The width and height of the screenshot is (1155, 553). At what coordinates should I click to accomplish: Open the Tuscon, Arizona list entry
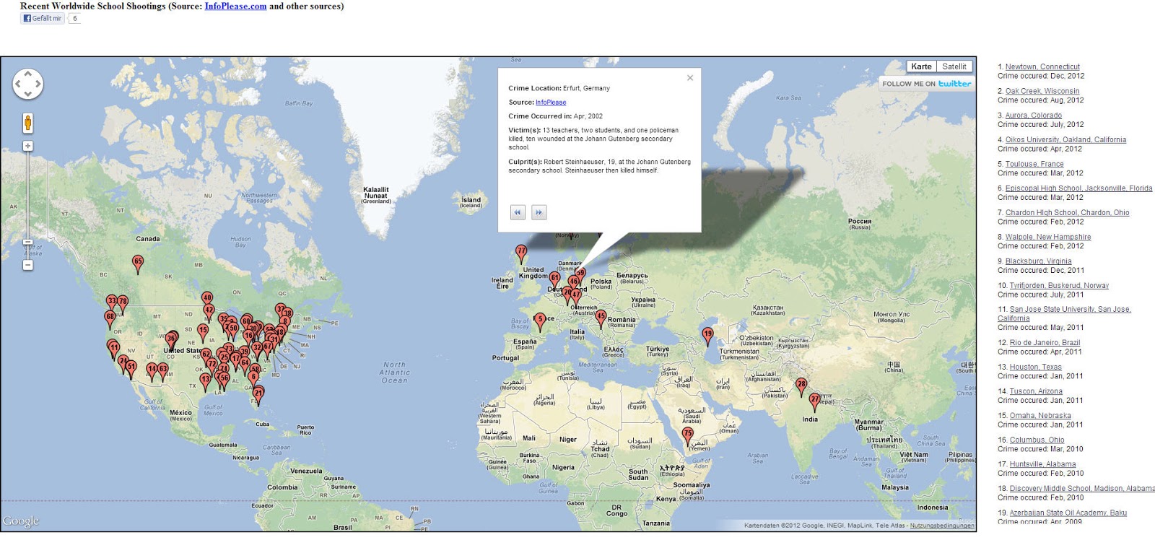tap(1036, 391)
